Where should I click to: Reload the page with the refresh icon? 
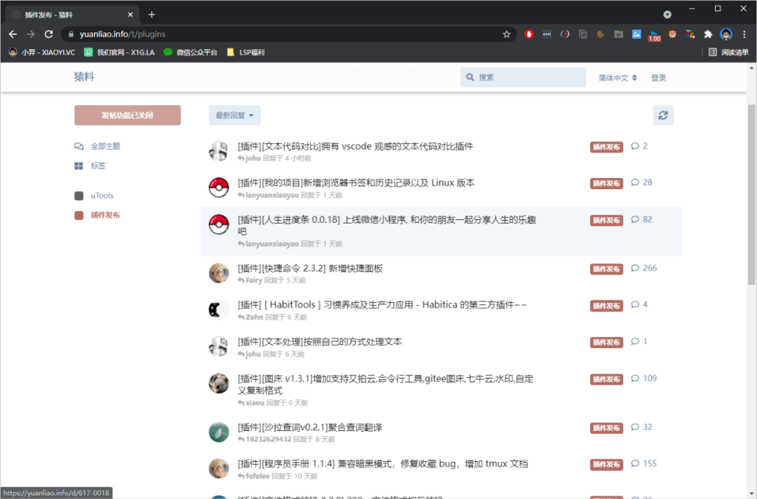coord(49,34)
